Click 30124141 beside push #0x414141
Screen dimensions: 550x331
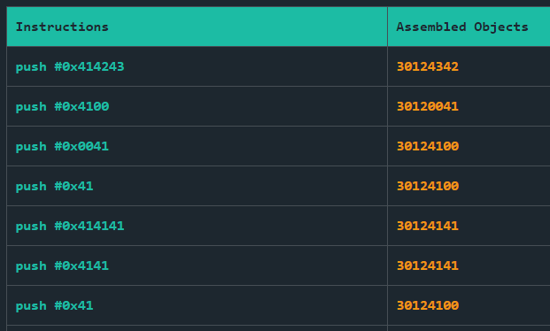point(427,226)
